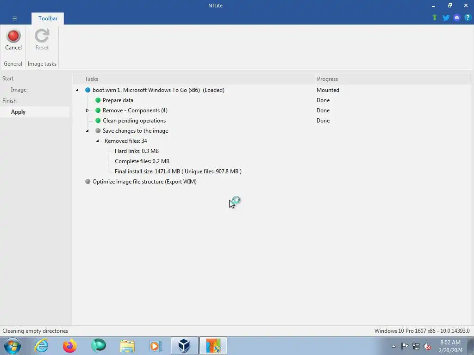Launch Internet Explorer from the taskbar

pos(41,346)
